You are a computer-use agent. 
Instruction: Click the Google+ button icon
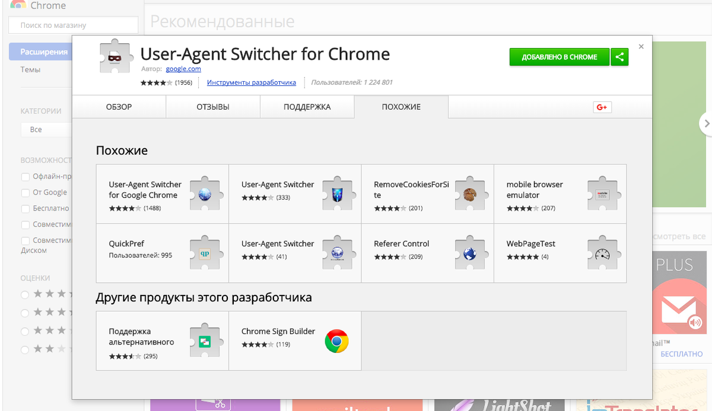(602, 107)
